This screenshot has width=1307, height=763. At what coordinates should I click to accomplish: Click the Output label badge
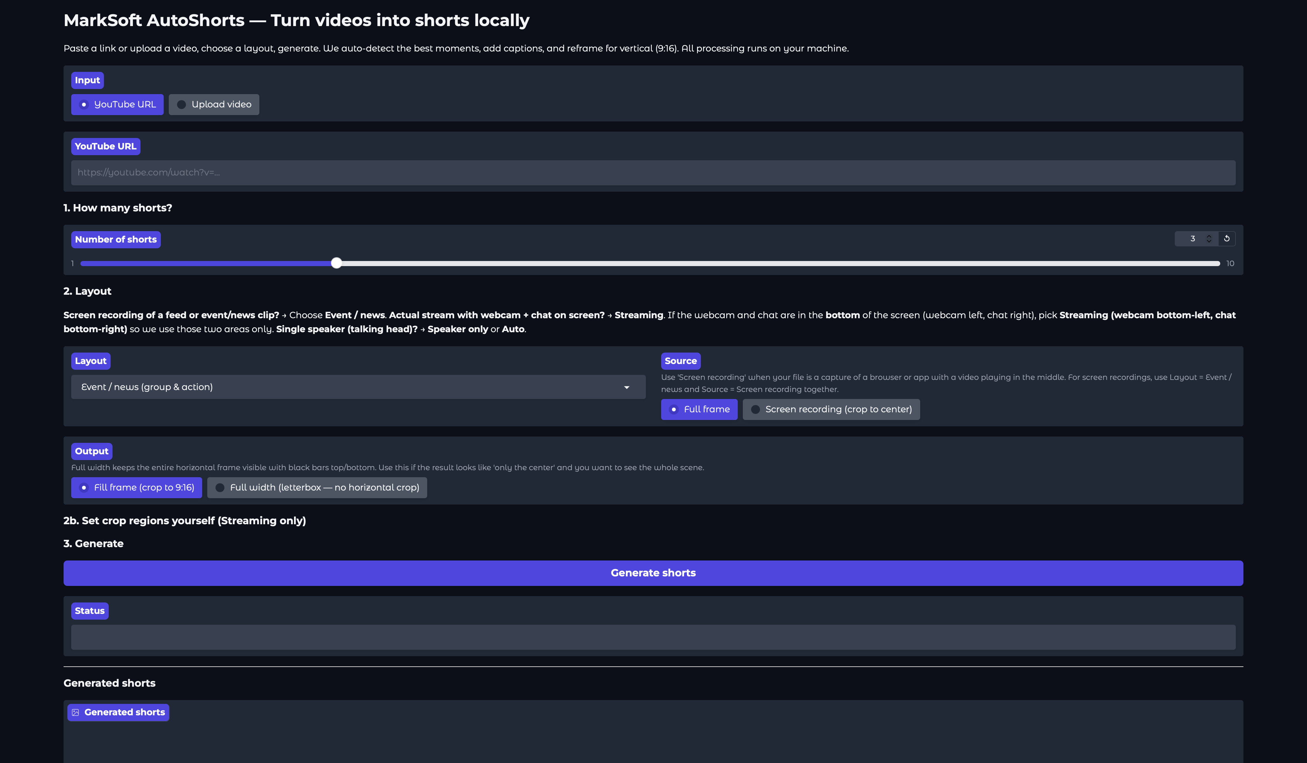pyautogui.click(x=92, y=451)
